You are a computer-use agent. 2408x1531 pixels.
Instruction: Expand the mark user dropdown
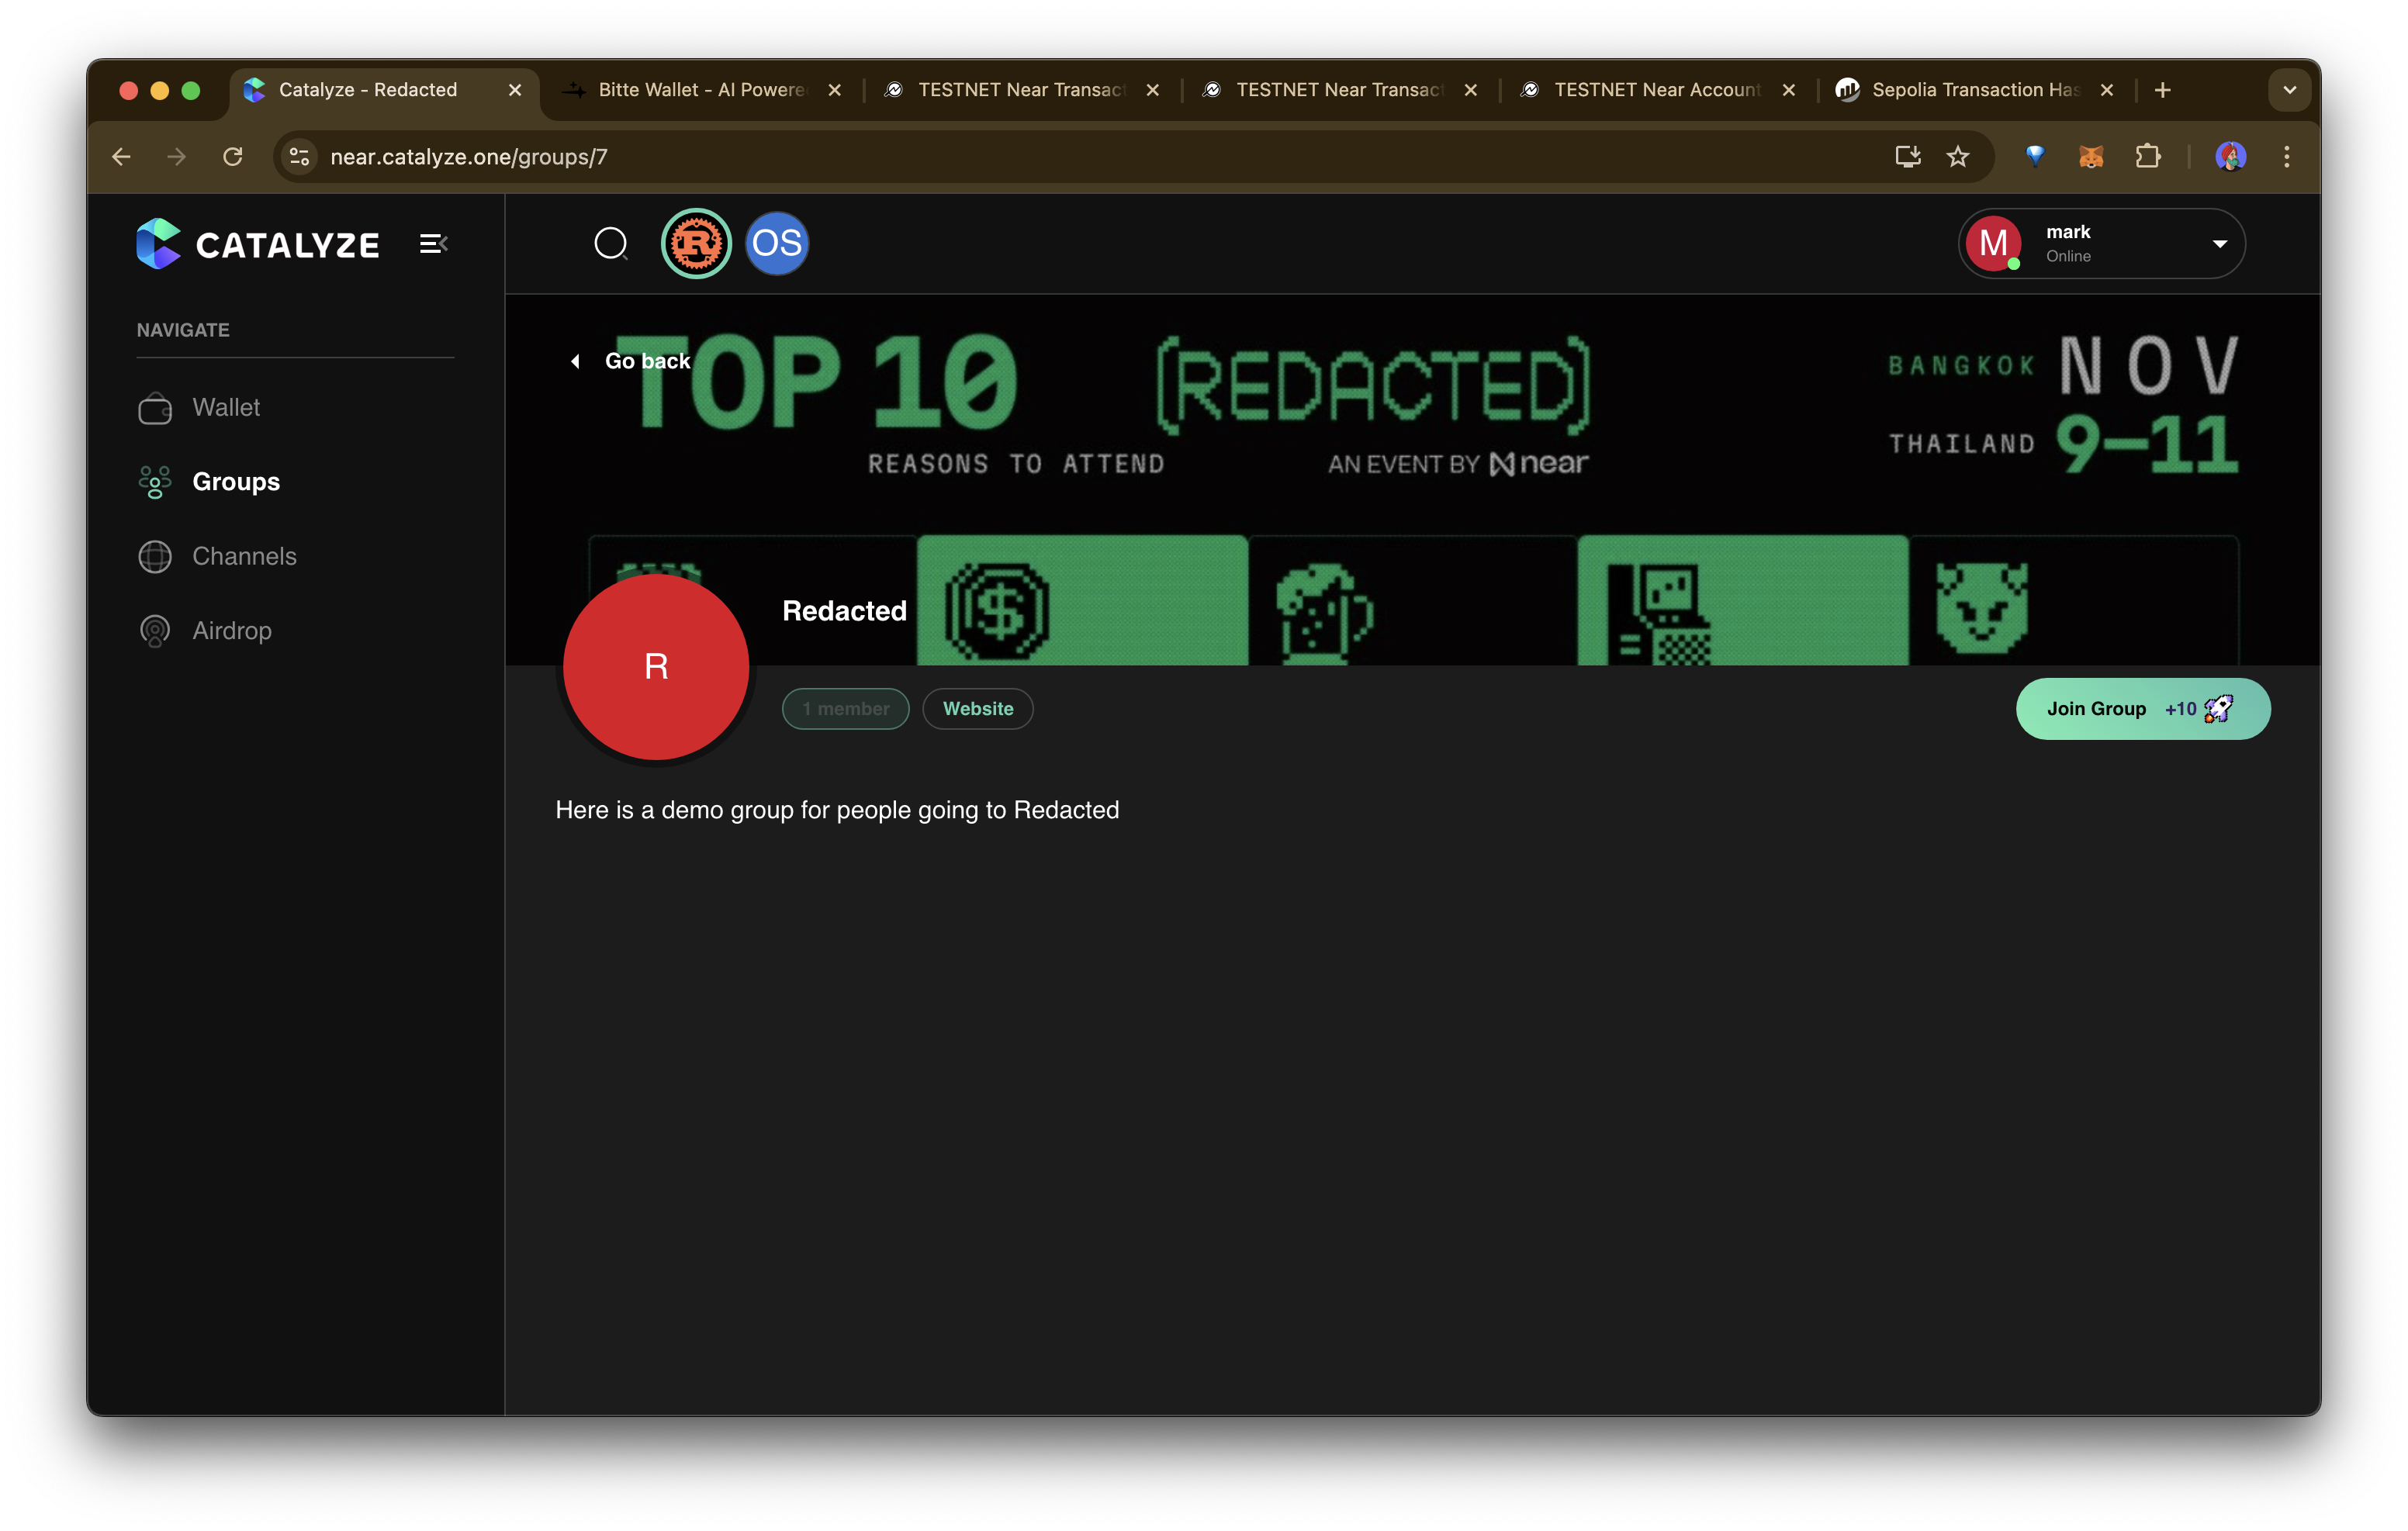2219,244
